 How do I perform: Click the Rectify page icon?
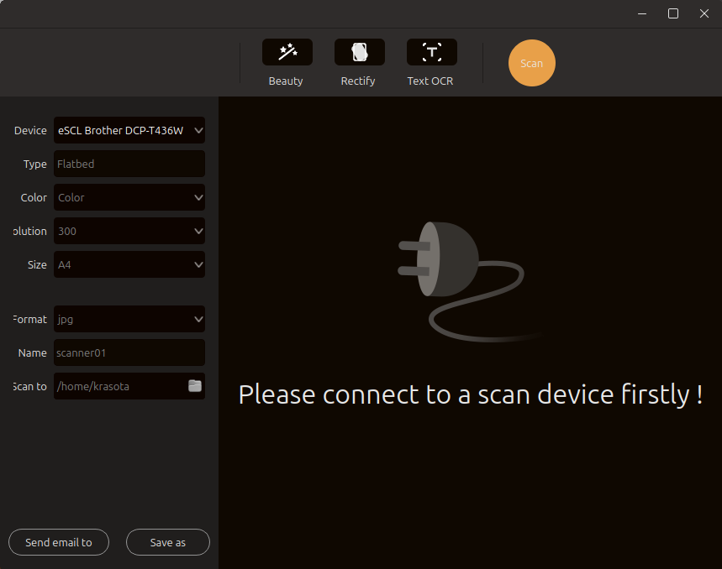359,52
